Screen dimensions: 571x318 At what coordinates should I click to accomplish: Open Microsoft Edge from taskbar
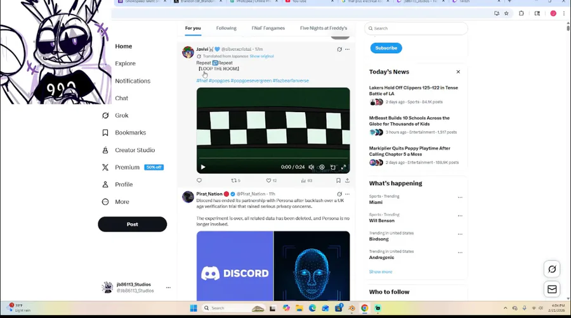pyautogui.click(x=312, y=308)
